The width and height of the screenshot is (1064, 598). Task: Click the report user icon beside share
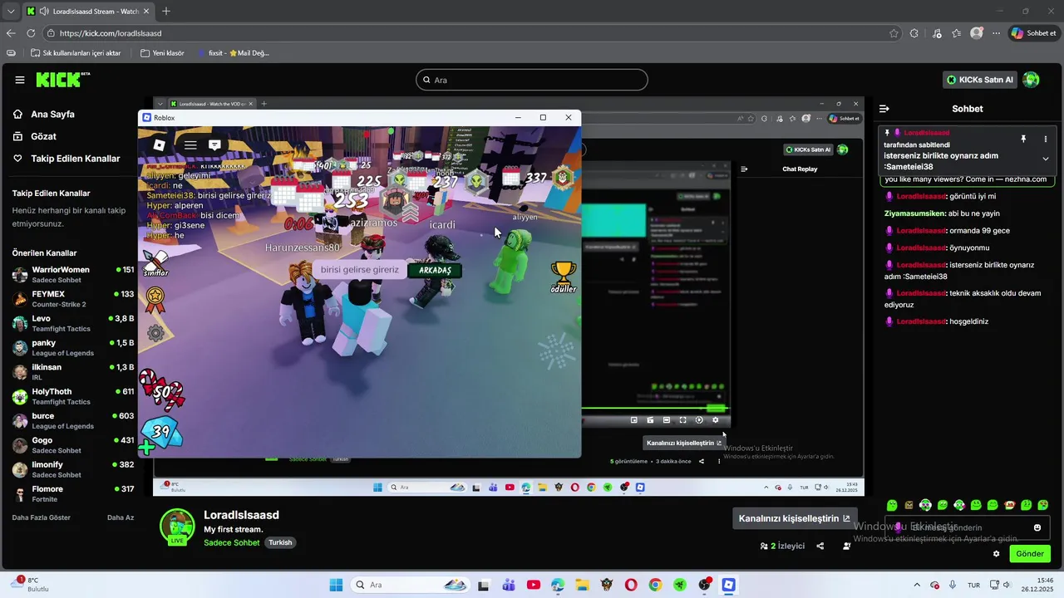tap(847, 546)
